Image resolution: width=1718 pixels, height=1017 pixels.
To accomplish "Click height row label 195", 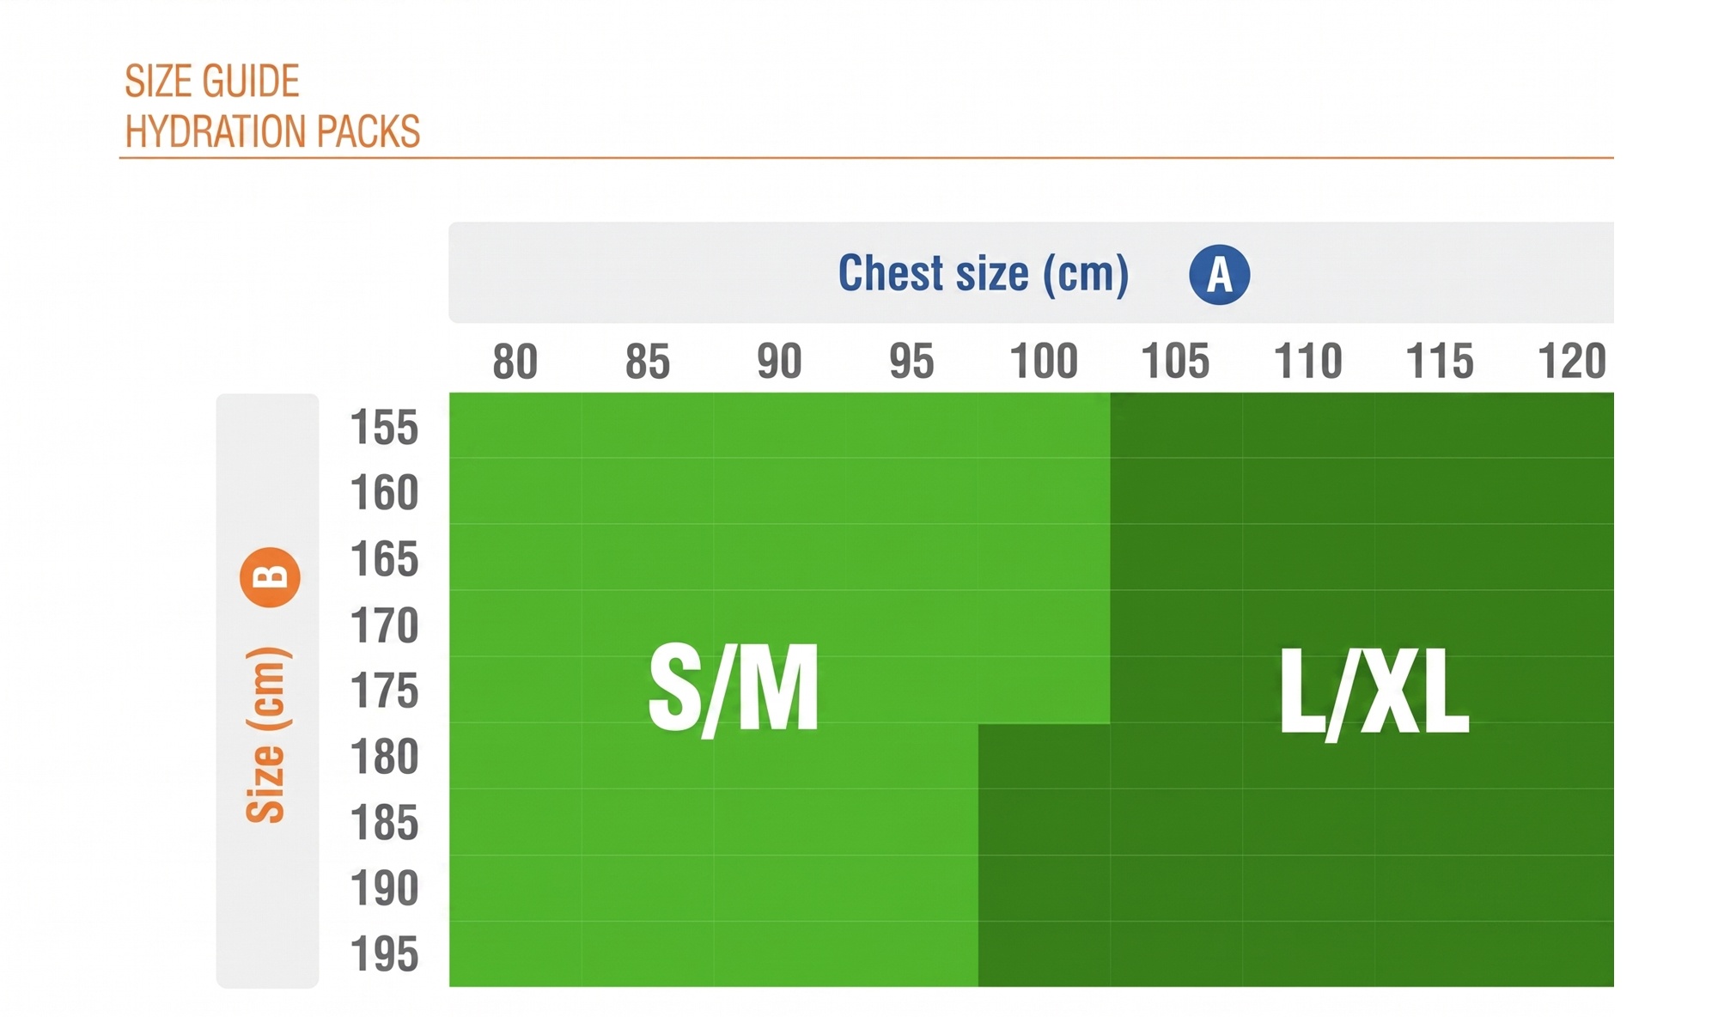I will click(x=384, y=955).
